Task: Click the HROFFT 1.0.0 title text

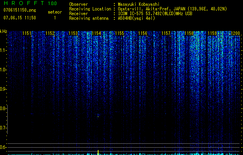Action: (31, 3)
